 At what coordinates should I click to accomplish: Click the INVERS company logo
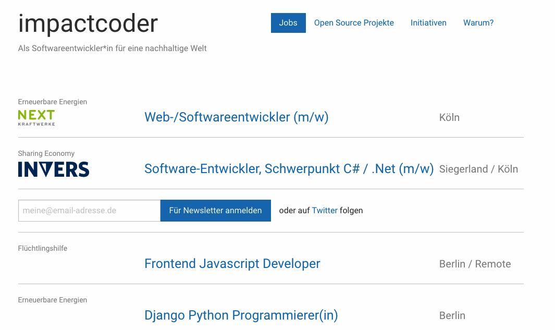pyautogui.click(x=53, y=169)
